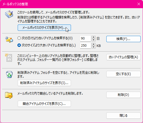Click the archive file cabinet icon
The height and width of the screenshot is (123, 143).
[x=8, y=58]
